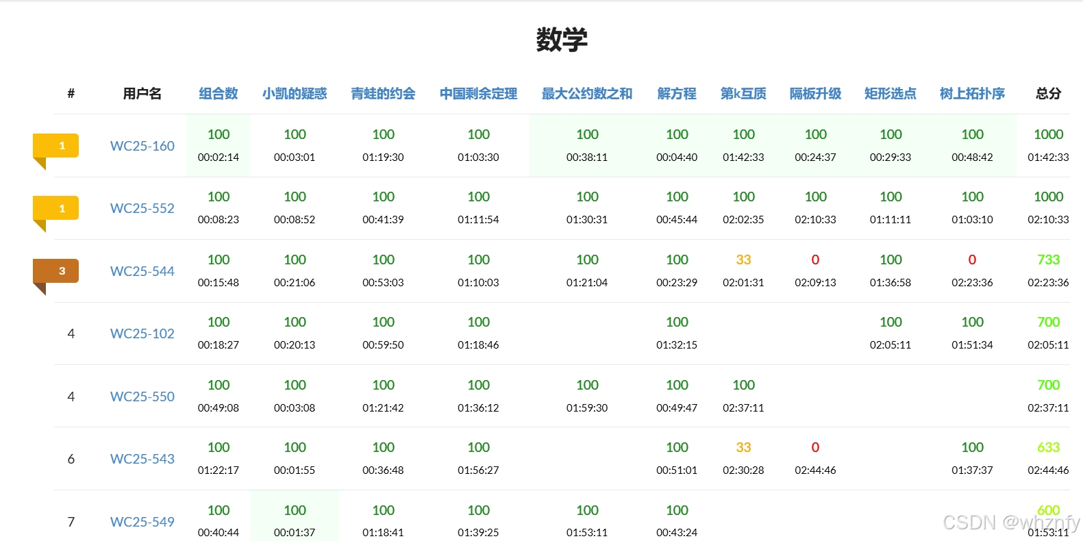Open the 青蛙的约会 problem link
Image resolution: width=1083 pixels, height=541 pixels.
(383, 93)
